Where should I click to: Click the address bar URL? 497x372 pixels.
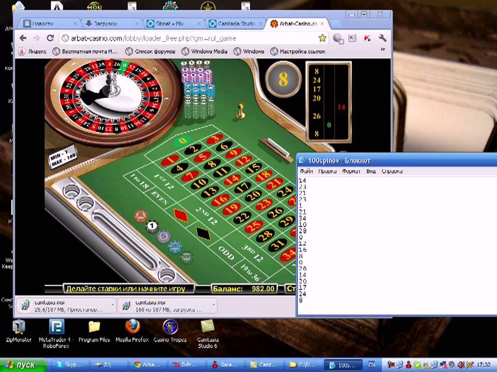(153, 38)
